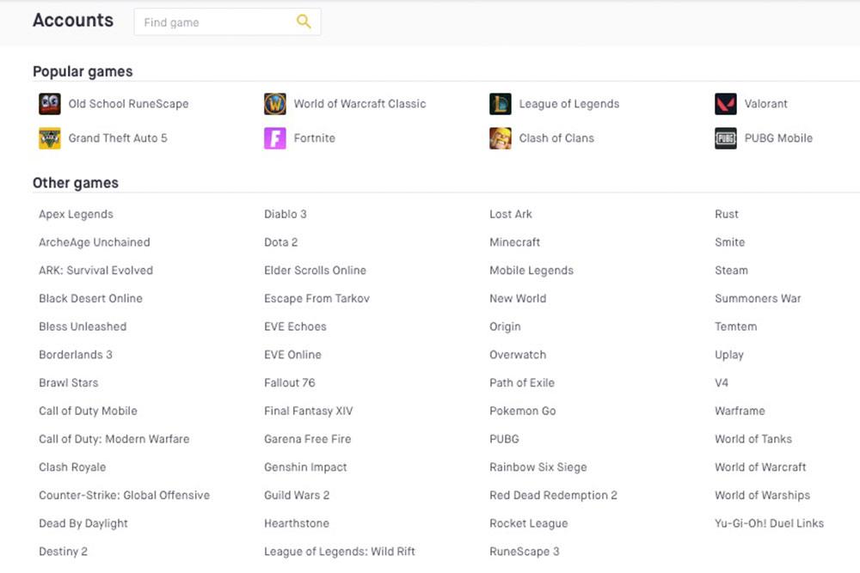Screen dimensions: 860x573
Task: Select Rust from Other games
Action: coord(727,214)
